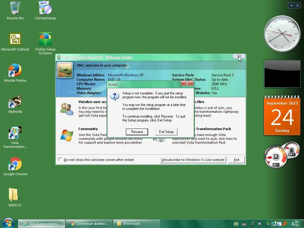304x228 pixels.
Task: Click the Exit button in Welcome Center
Action: point(237,160)
